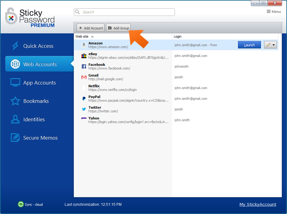Click the eBay site icon

coord(84,56)
